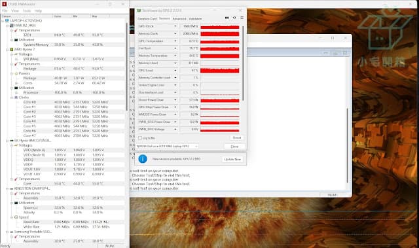Click the blue info icon beside new version notice
419x248 pixels.
point(143,159)
